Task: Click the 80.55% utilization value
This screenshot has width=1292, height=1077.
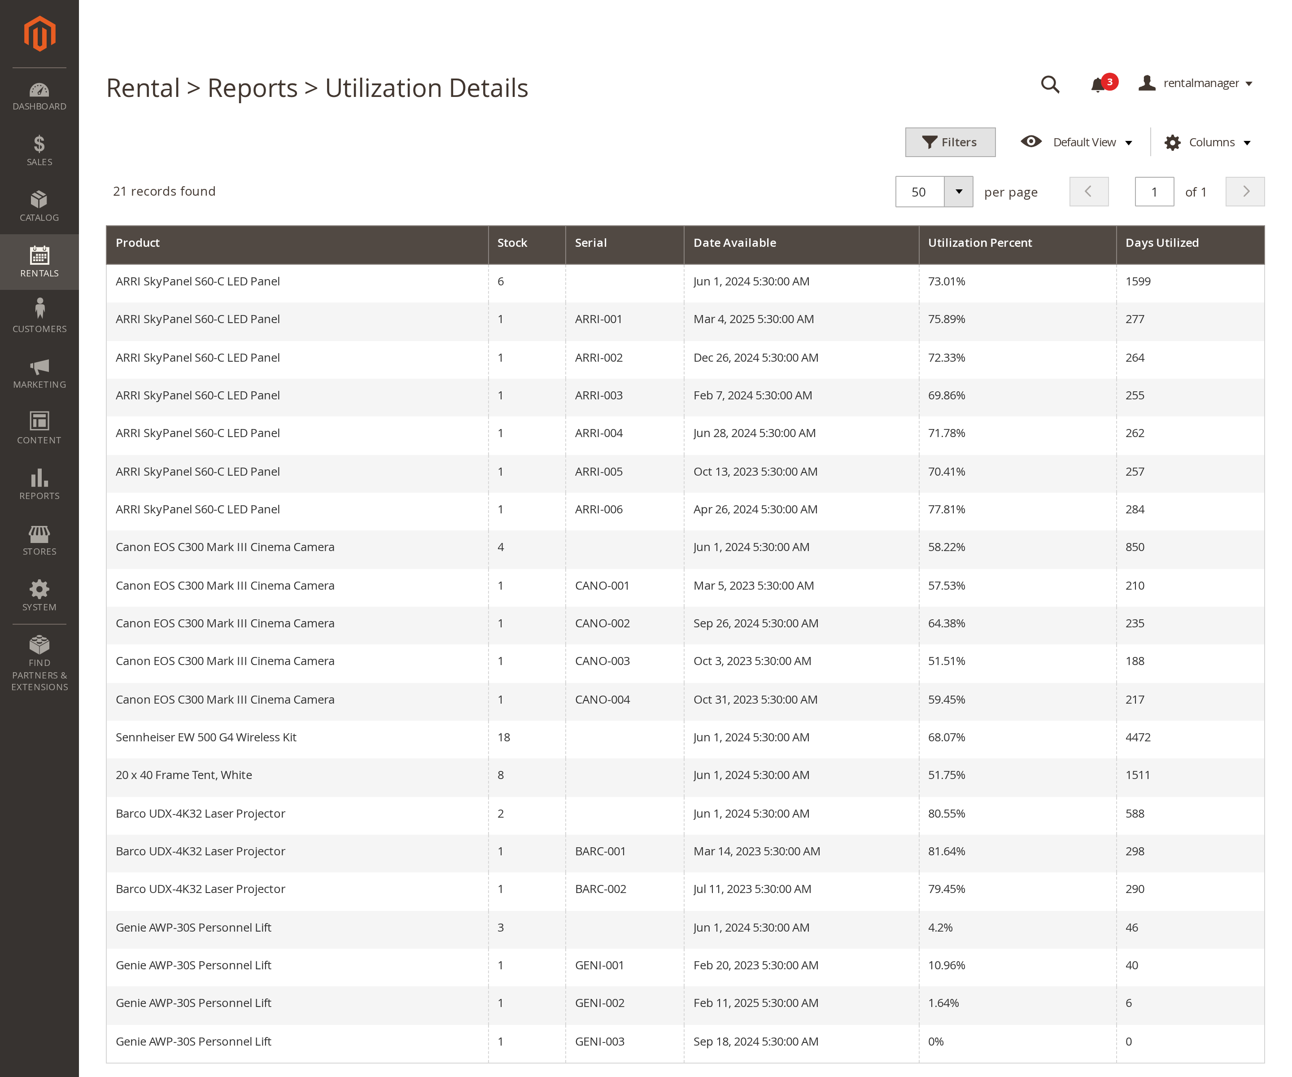Action: coord(946,814)
